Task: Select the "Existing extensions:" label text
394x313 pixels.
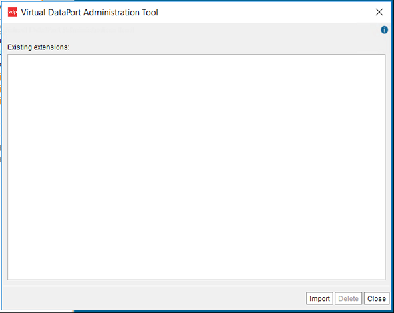Action: [x=39, y=47]
